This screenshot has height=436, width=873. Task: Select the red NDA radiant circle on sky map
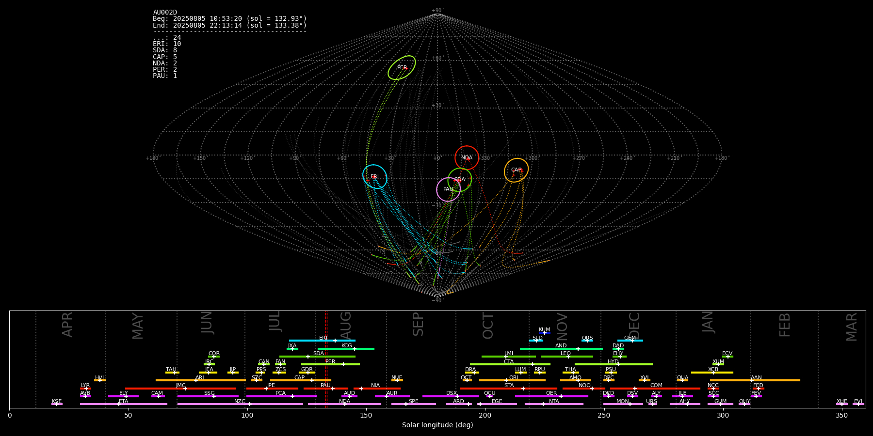(x=467, y=157)
